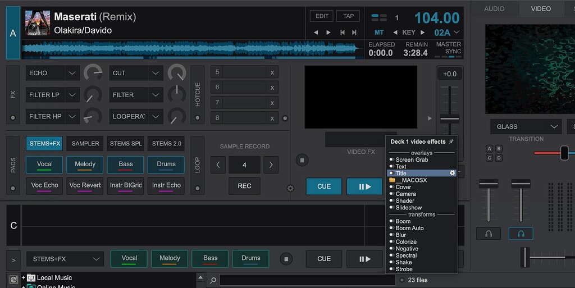Delete hotcue 5 with its x
Screen dimensions: 575x288
coord(272,72)
